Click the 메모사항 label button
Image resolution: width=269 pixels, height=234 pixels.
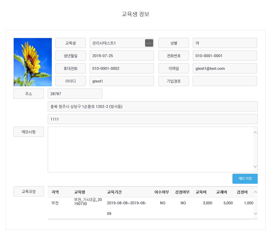point(29,132)
